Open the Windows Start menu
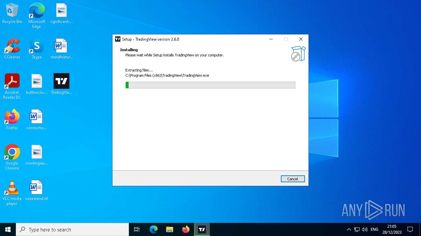Image resolution: width=421 pixels, height=236 pixels. (x=8, y=229)
